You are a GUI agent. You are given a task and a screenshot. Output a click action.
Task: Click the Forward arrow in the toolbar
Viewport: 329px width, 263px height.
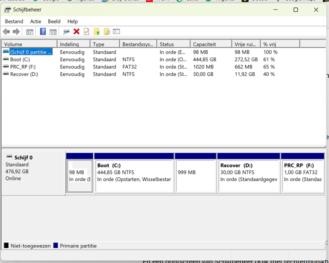click(x=16, y=32)
